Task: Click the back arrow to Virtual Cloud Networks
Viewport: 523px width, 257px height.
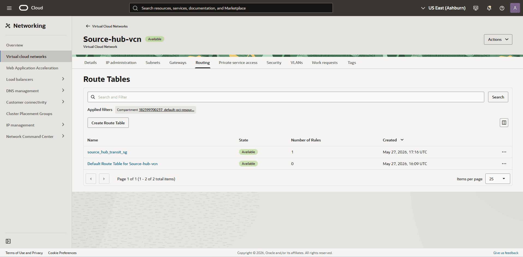Action: tap(88, 26)
